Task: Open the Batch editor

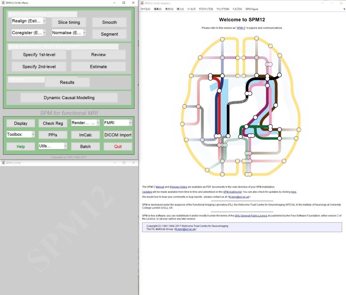Action: 85,146
